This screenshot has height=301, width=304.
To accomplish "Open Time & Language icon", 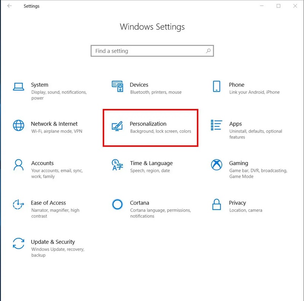I will click(117, 165).
